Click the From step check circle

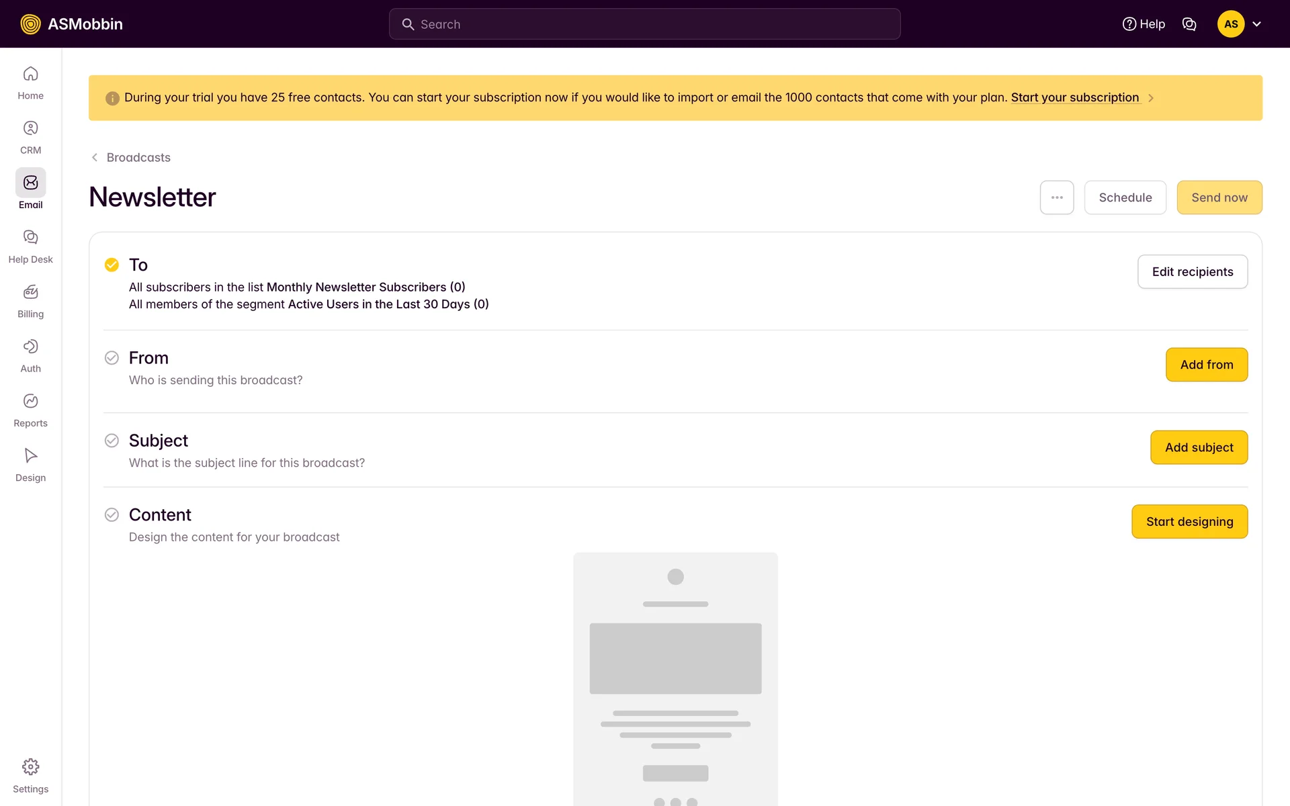(112, 358)
